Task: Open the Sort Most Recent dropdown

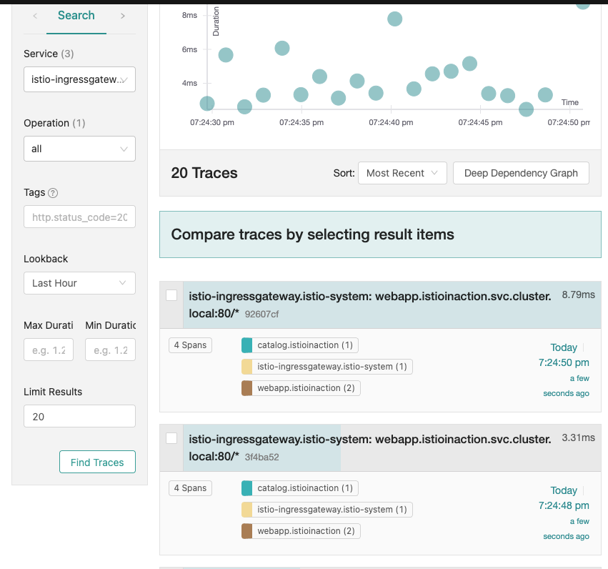Action: 402,173
